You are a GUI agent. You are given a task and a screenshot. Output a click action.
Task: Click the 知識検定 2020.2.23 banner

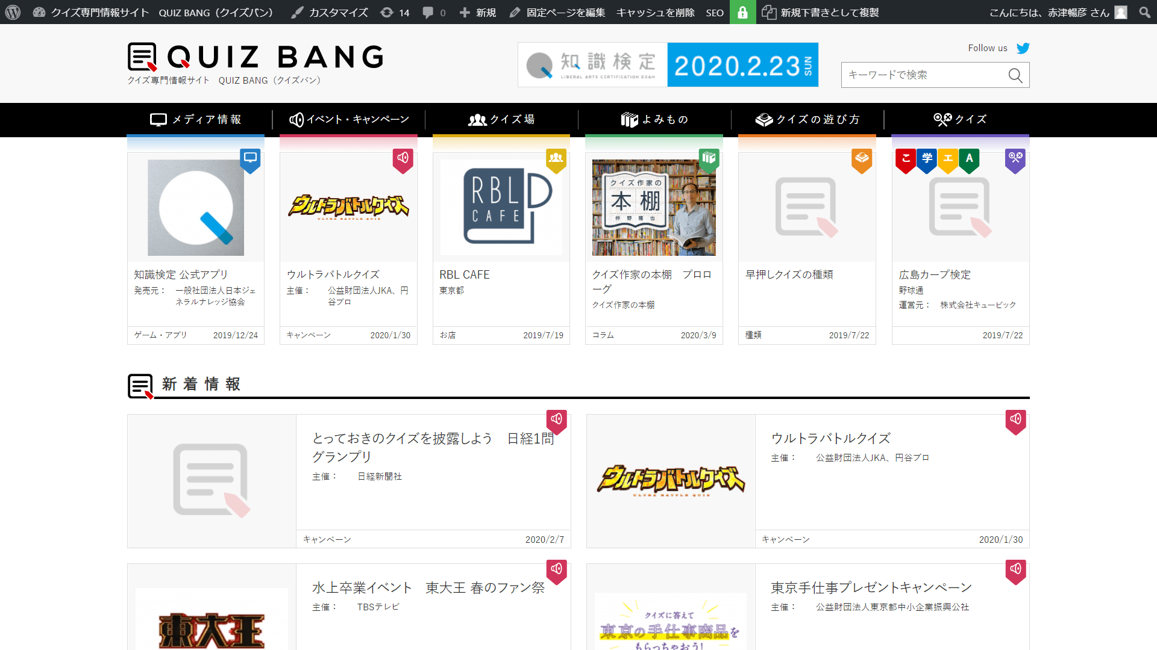pyautogui.click(x=668, y=64)
